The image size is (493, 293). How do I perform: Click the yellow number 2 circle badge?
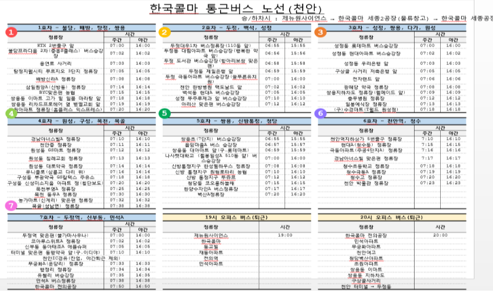pos(164,32)
